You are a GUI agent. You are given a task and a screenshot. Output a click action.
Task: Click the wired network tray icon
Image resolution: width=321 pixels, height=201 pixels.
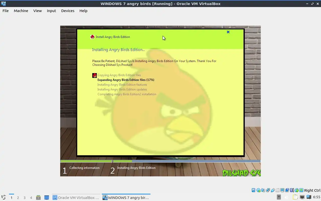pos(302,197)
